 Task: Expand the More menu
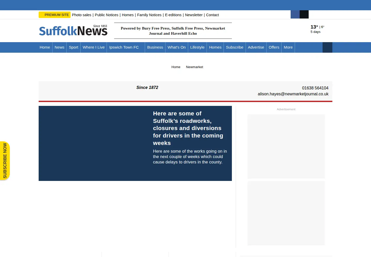[288, 47]
